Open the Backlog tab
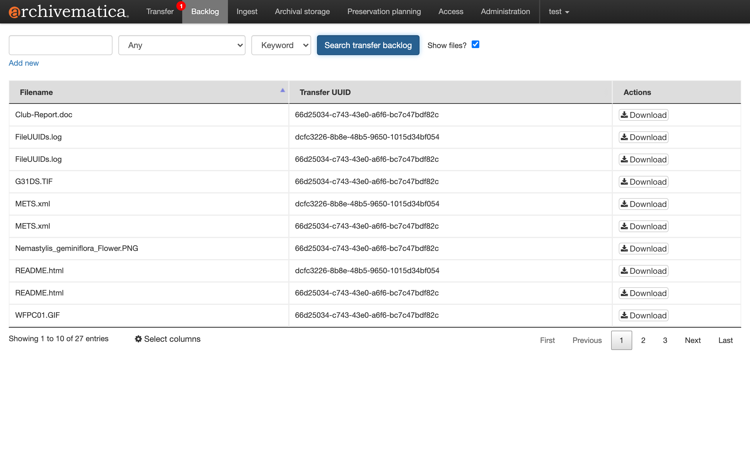This screenshot has width=750, height=469. 205,11
